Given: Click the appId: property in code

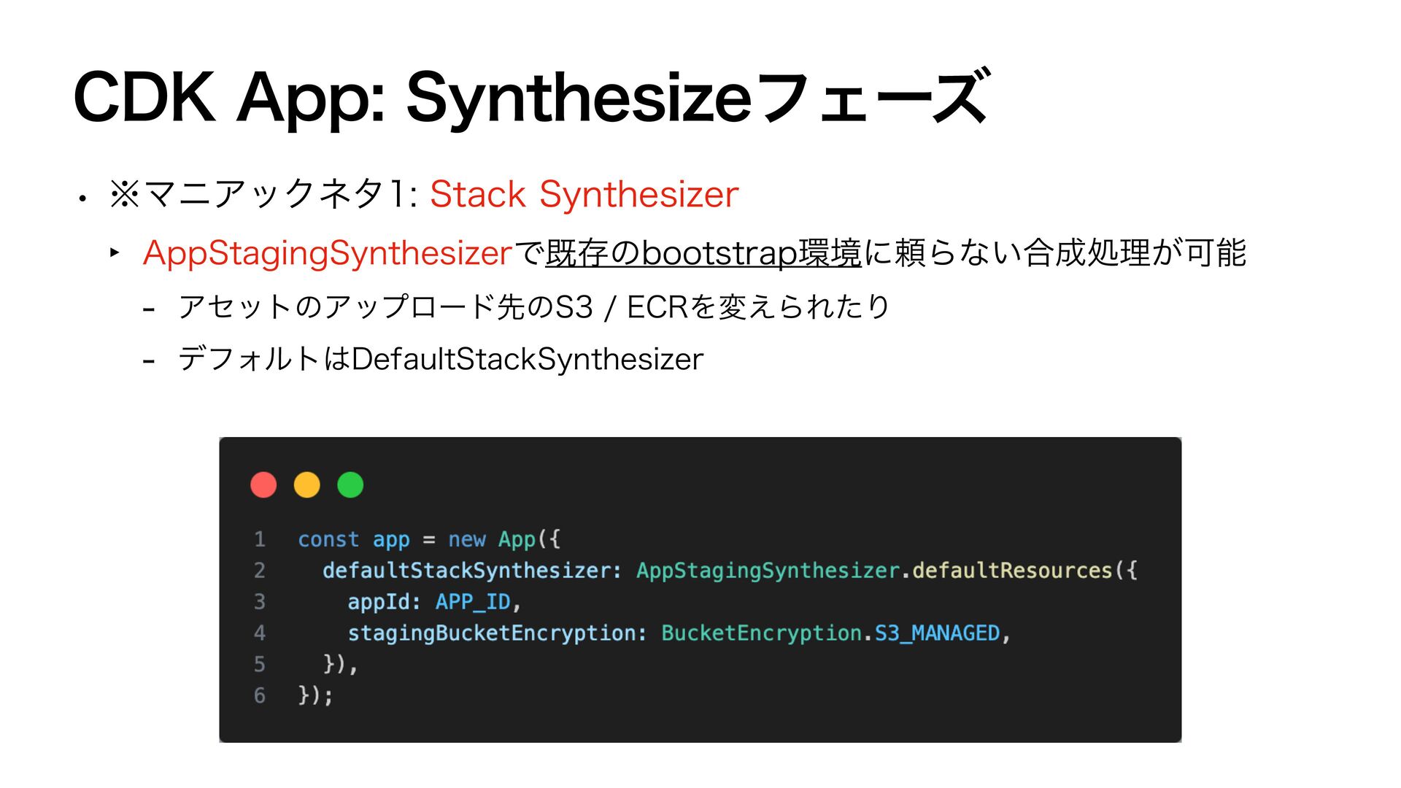Looking at the screenshot, I should click(385, 602).
